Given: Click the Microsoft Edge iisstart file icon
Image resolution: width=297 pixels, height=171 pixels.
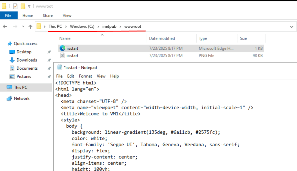Looking at the screenshot, I should pyautogui.click(x=62, y=48).
